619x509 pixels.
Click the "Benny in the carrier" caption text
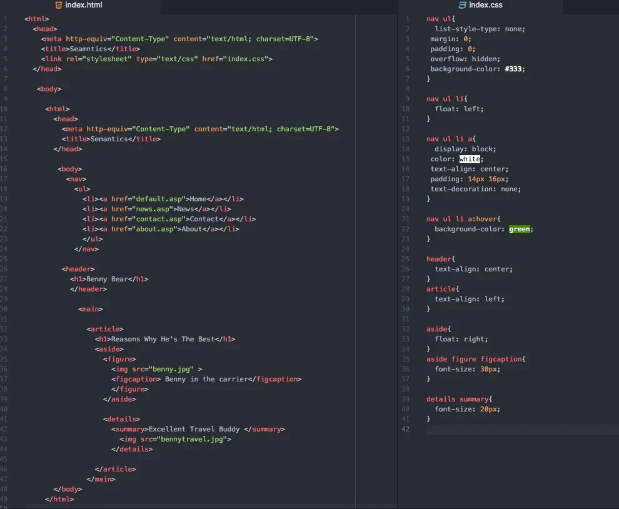206,379
